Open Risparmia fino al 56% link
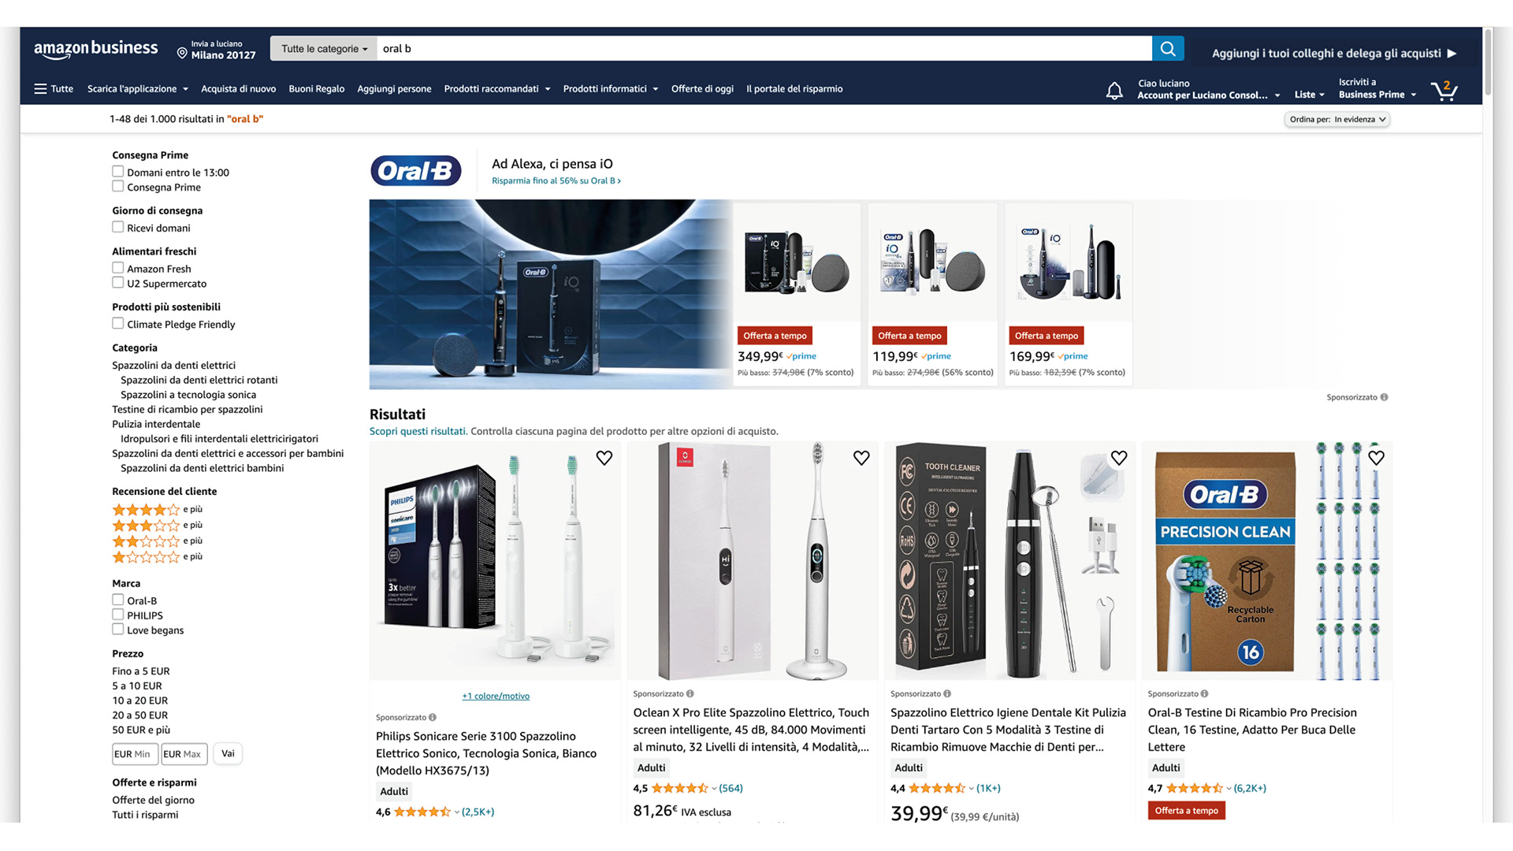Screen dimensions: 1513x851 click(556, 181)
